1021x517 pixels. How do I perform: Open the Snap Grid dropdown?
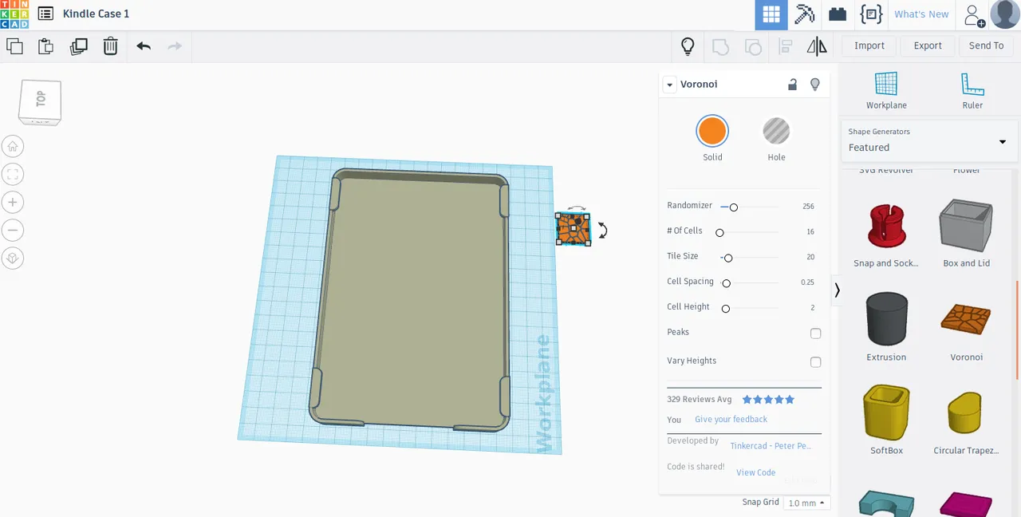pyautogui.click(x=805, y=503)
